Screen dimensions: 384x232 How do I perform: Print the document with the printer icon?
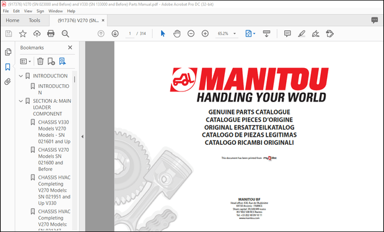click(x=51, y=33)
